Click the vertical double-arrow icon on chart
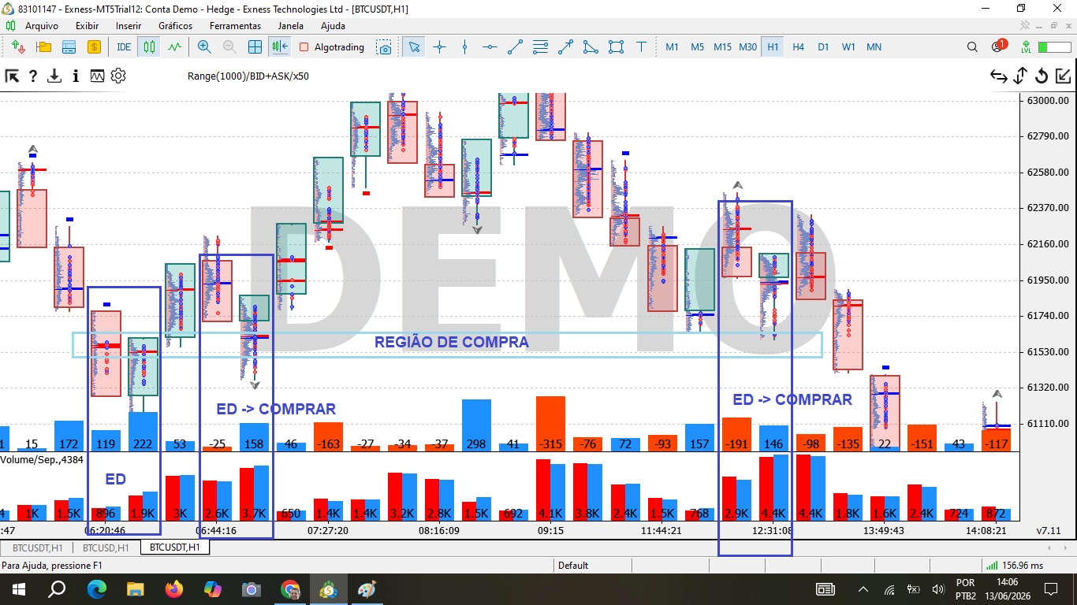1077x605 pixels. click(x=1020, y=76)
